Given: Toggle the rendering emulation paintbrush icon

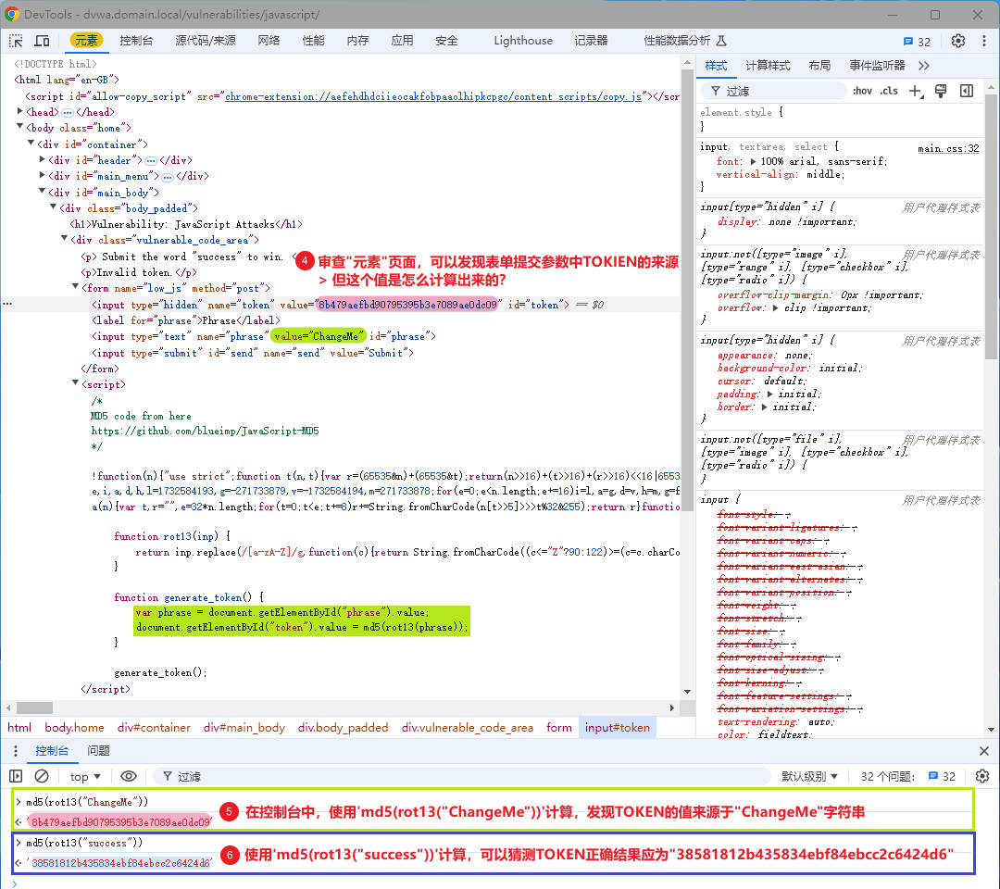Looking at the screenshot, I should click(941, 91).
